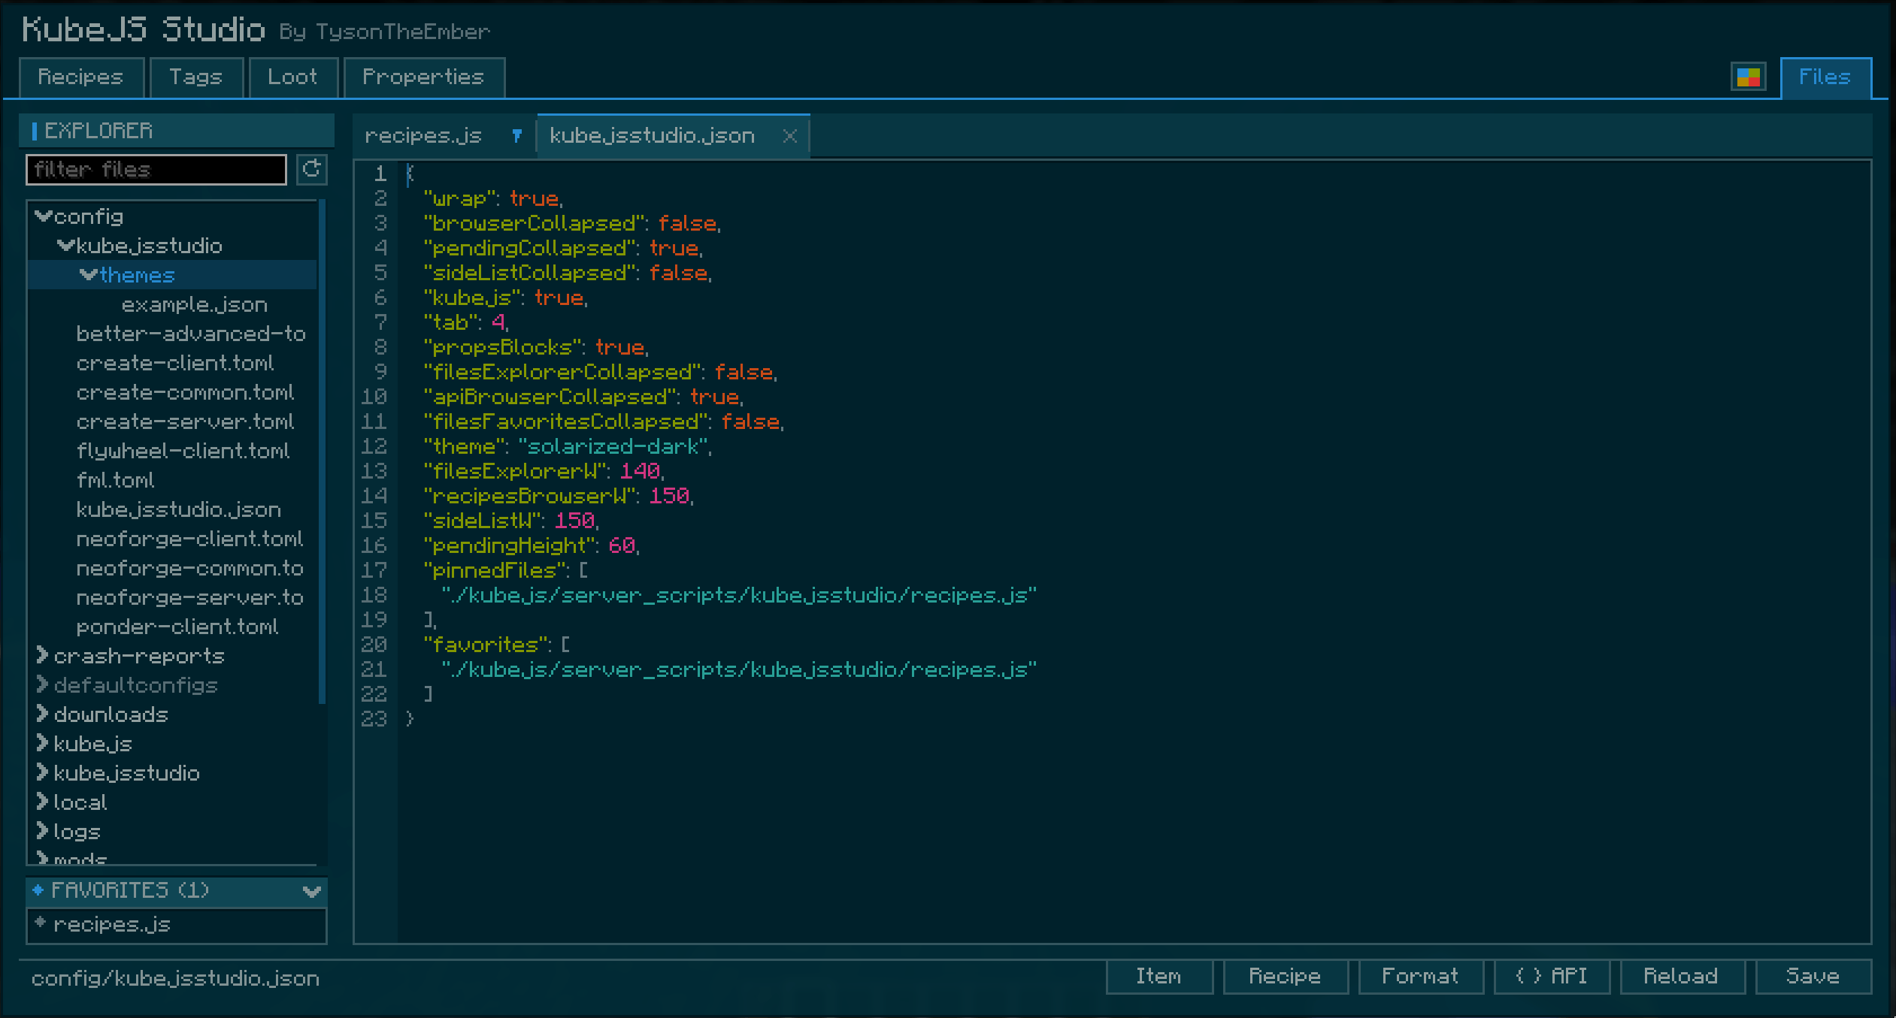This screenshot has height=1018, width=1896.
Task: Open create-client.toml
Action: click(173, 363)
